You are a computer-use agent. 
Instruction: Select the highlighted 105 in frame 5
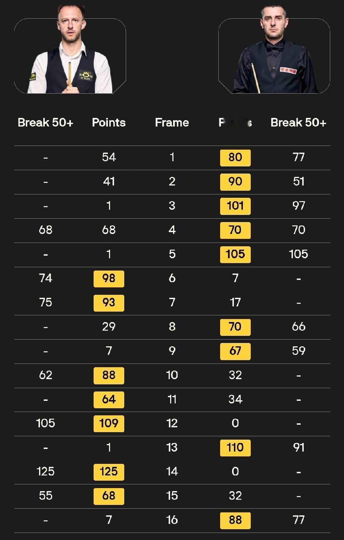click(x=235, y=255)
